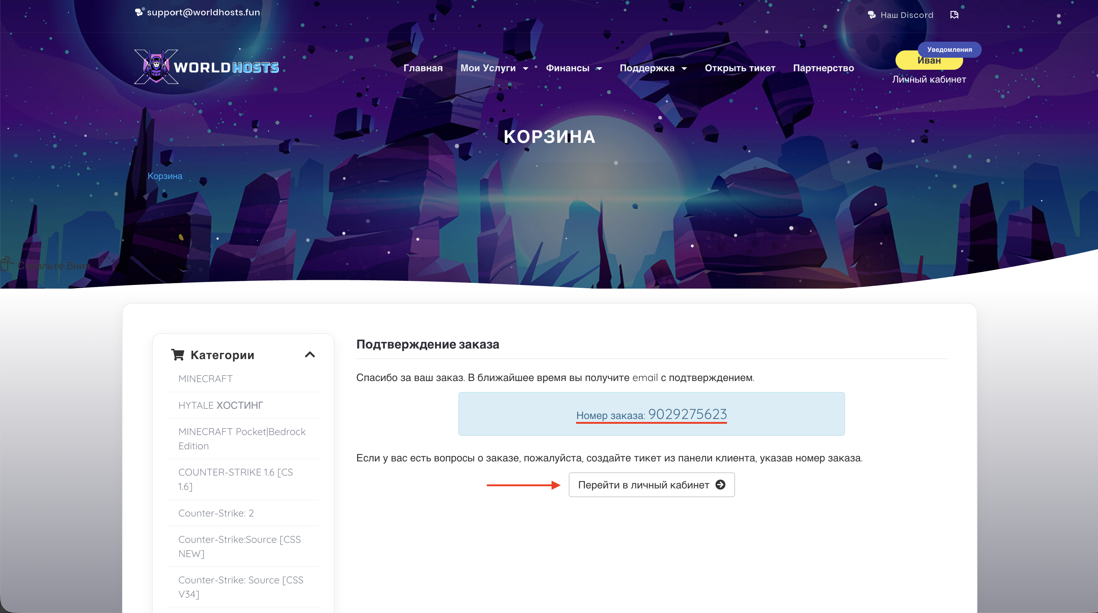This screenshot has height=613, width=1098.
Task: Click the WorldHosts logo
Action: pyautogui.click(x=207, y=67)
